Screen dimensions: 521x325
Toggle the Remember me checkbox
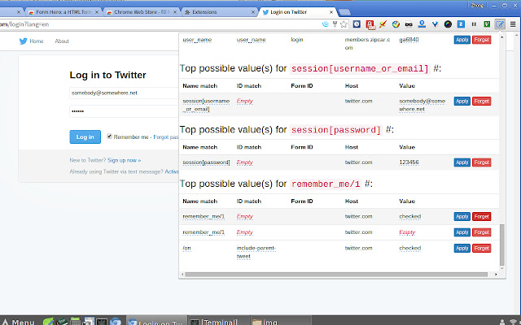pos(109,136)
